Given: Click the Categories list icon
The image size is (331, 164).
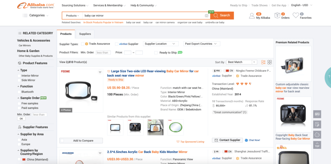Looking at the screenshot, I should pyautogui.click(x=25, y=15).
